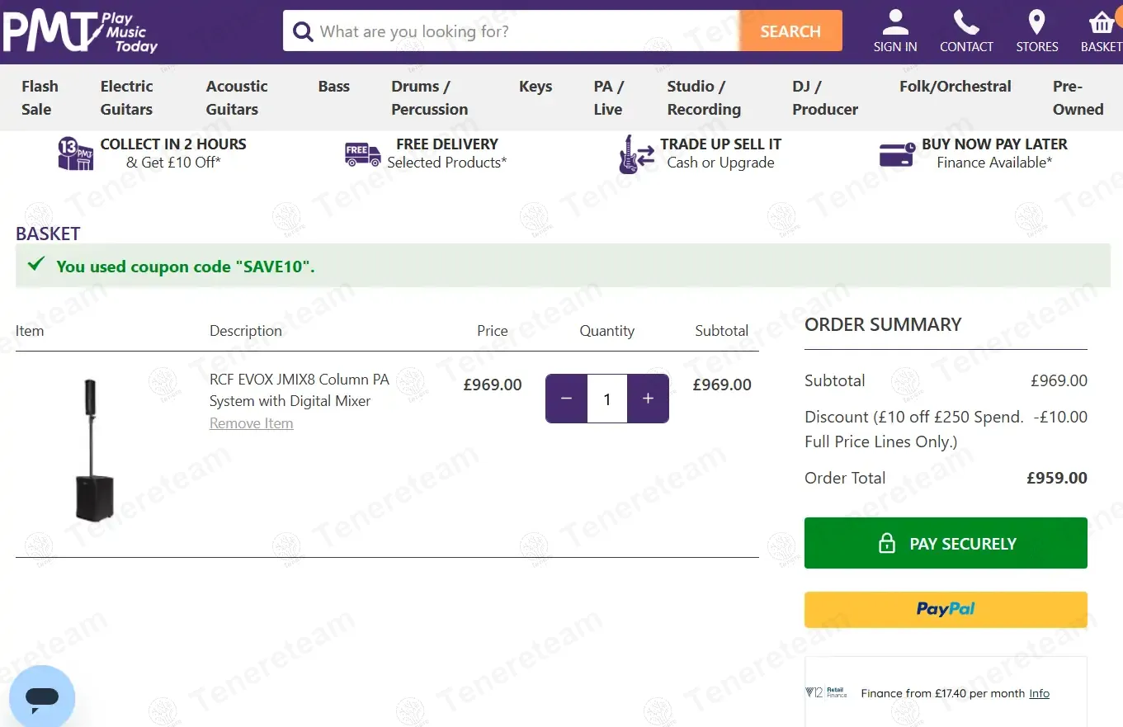Open the PA / Live menu
This screenshot has height=727, width=1123.
[x=609, y=97]
